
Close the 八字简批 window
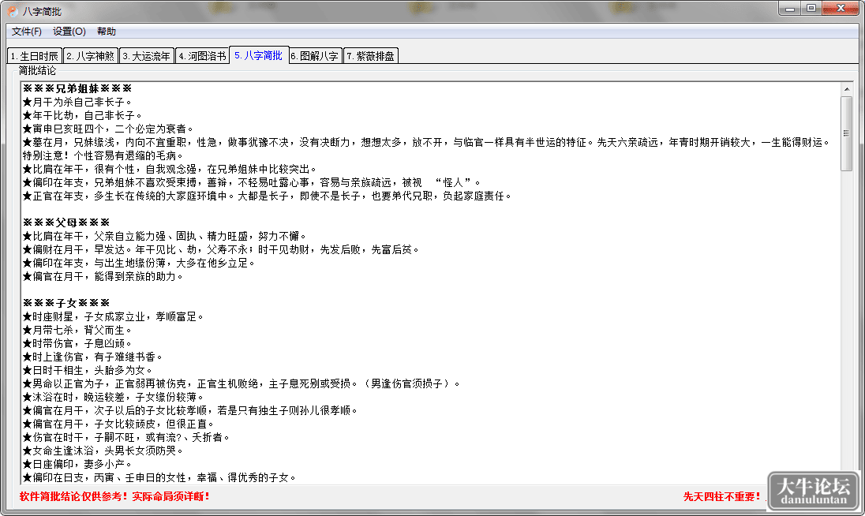click(841, 8)
